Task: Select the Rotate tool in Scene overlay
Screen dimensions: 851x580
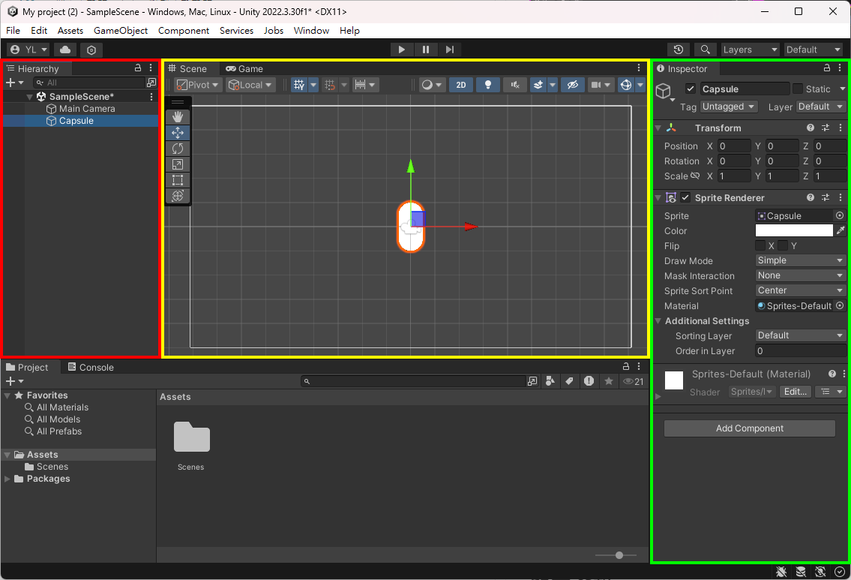Action: coord(178,149)
